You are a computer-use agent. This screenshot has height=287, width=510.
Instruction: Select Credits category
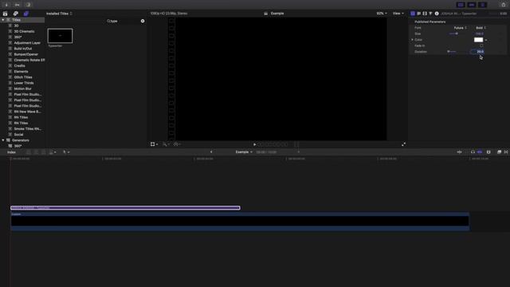(19, 65)
